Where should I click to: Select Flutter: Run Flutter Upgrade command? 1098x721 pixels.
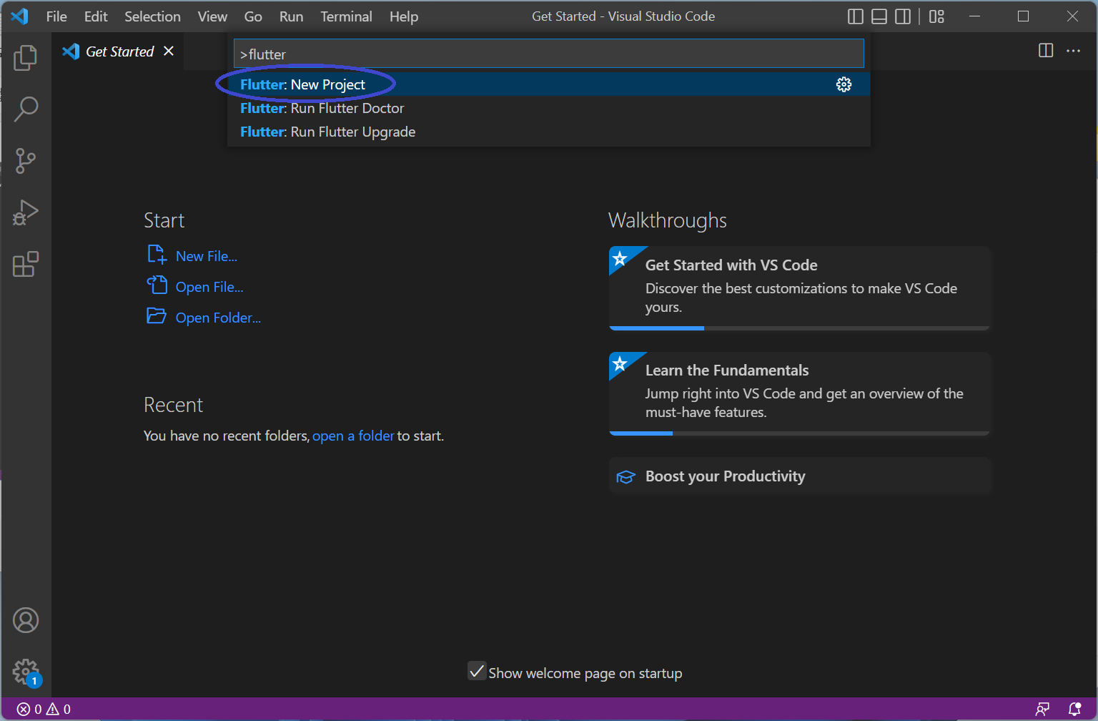(x=549, y=132)
